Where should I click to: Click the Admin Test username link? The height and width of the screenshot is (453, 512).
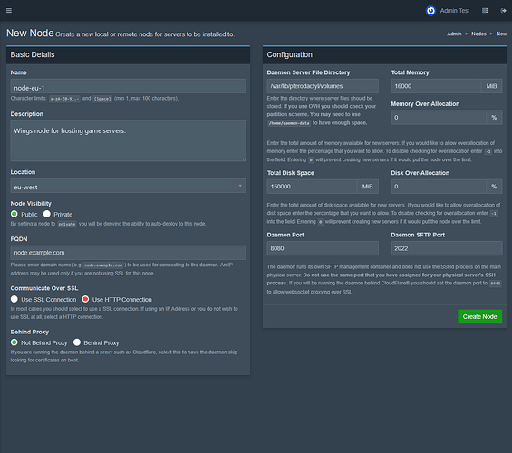tap(455, 11)
